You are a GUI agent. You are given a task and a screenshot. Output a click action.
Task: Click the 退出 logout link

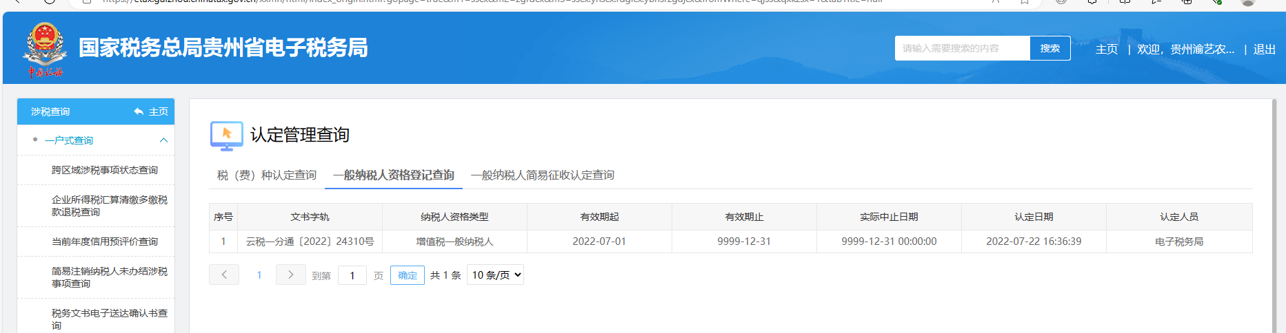point(1264,50)
